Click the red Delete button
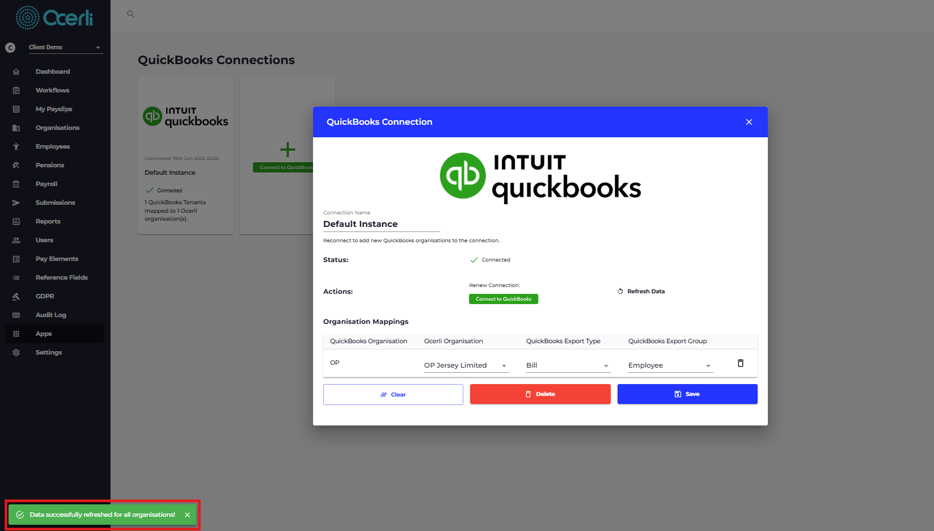The height and width of the screenshot is (531, 934). 540,394
